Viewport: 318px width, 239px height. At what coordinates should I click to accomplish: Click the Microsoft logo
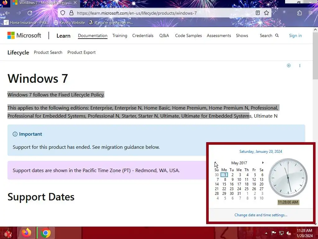coord(24,35)
